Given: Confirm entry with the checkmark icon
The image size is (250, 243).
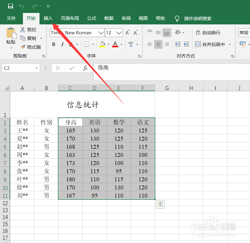Looking at the screenshot, I should [72, 68].
